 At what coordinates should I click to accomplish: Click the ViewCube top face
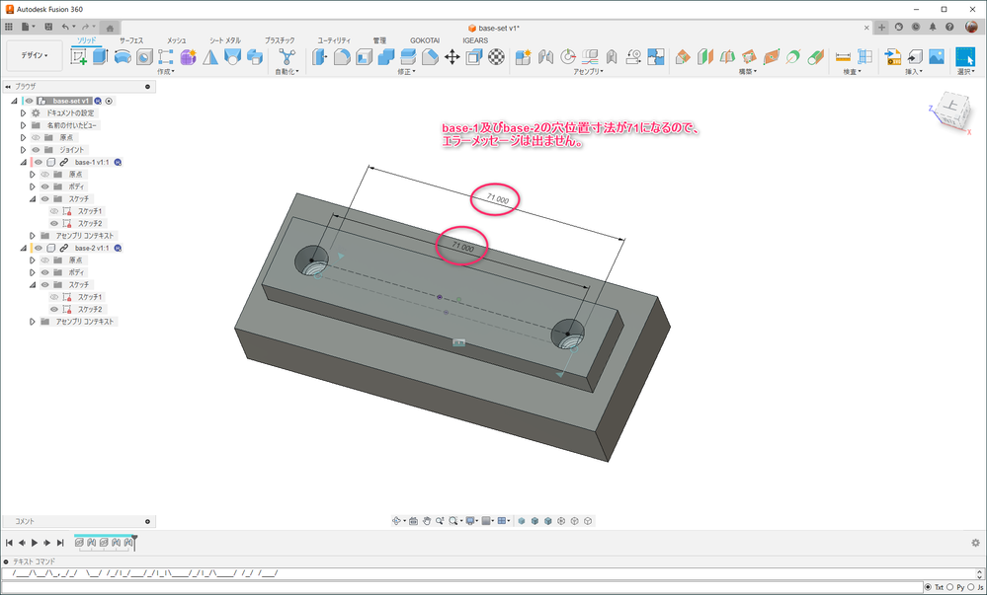pyautogui.click(x=949, y=106)
